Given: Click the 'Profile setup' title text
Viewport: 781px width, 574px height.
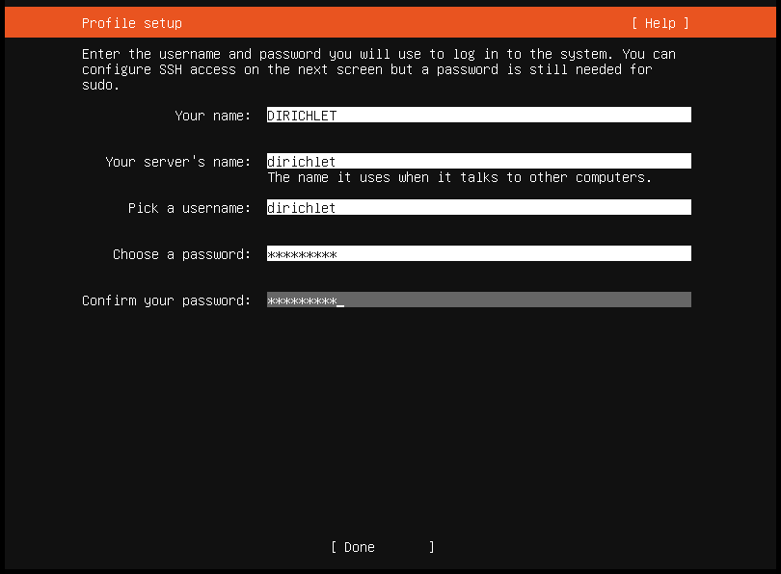Looking at the screenshot, I should click(x=132, y=23).
